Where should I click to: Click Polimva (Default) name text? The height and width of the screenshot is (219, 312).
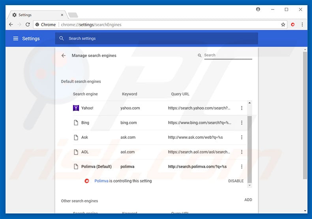point(96,166)
